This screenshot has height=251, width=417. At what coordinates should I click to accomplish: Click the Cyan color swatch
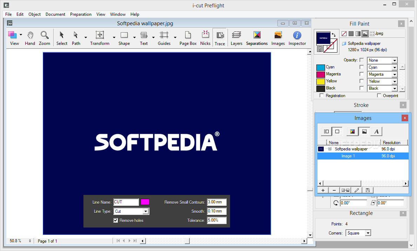click(321, 67)
